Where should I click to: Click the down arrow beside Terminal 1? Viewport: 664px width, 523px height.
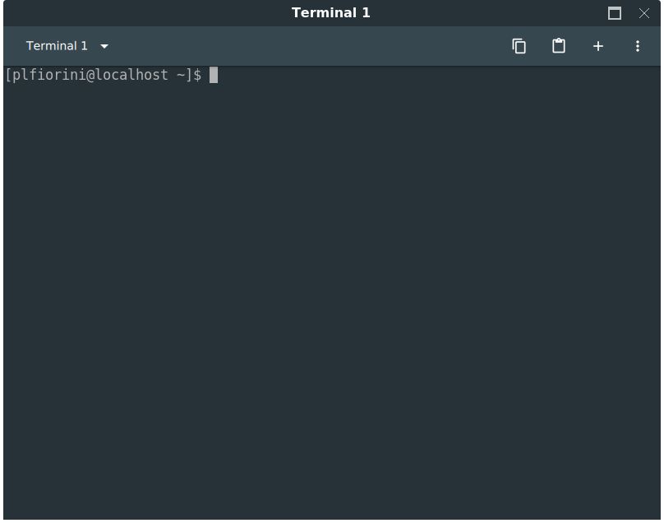coord(104,46)
